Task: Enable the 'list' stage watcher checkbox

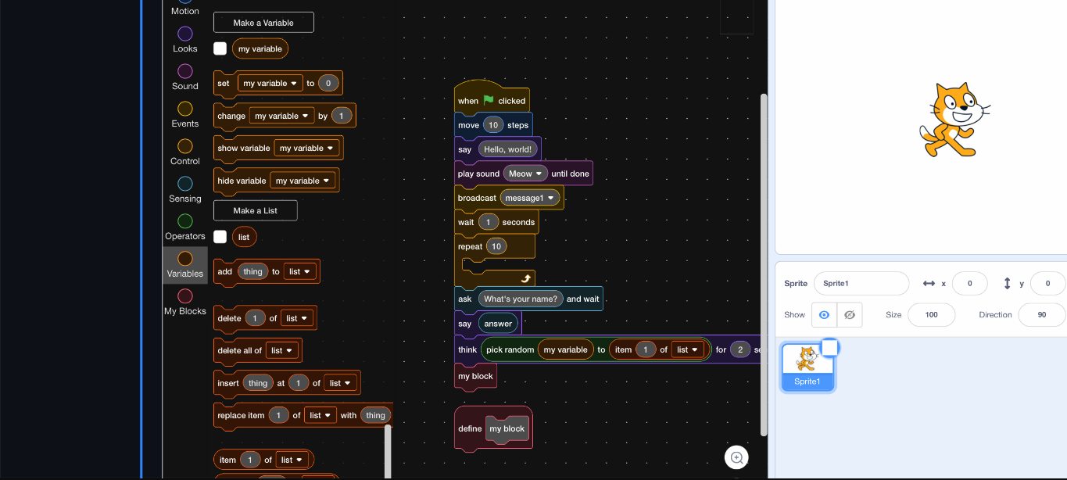Action: (220, 236)
